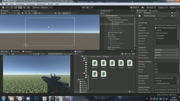The height and width of the screenshot is (101, 180).
Task: Switch to the Animator tab
Action: [x=16, y=11]
